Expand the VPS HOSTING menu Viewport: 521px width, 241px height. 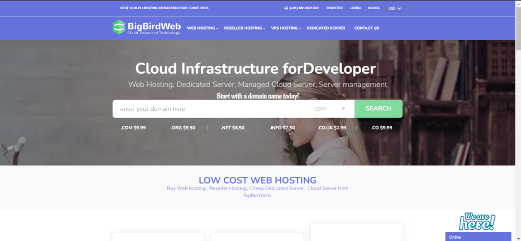click(x=286, y=28)
